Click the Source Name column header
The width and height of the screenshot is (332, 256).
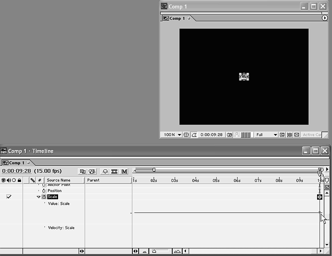pyautogui.click(x=59, y=180)
